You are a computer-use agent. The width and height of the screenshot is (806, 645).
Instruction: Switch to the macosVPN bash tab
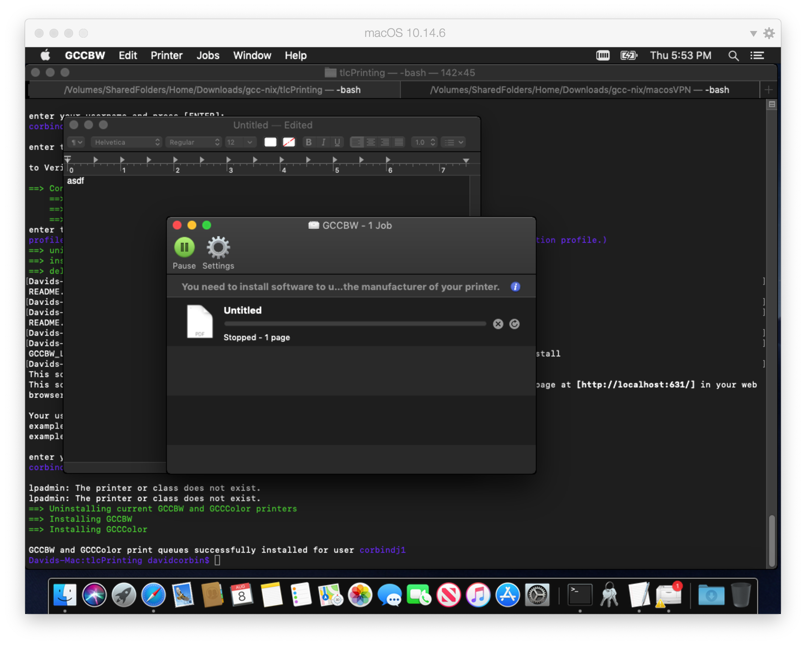tap(579, 90)
